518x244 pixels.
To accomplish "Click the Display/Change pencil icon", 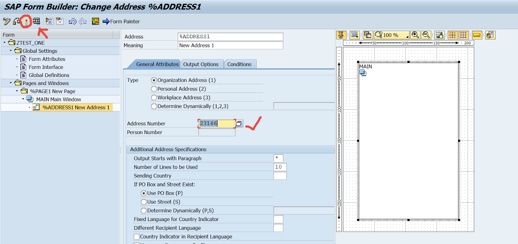I will pos(7,21).
